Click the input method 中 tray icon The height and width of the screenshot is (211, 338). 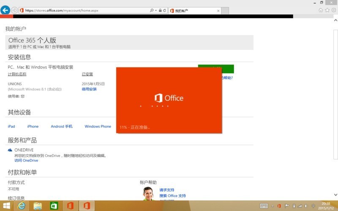313,206
